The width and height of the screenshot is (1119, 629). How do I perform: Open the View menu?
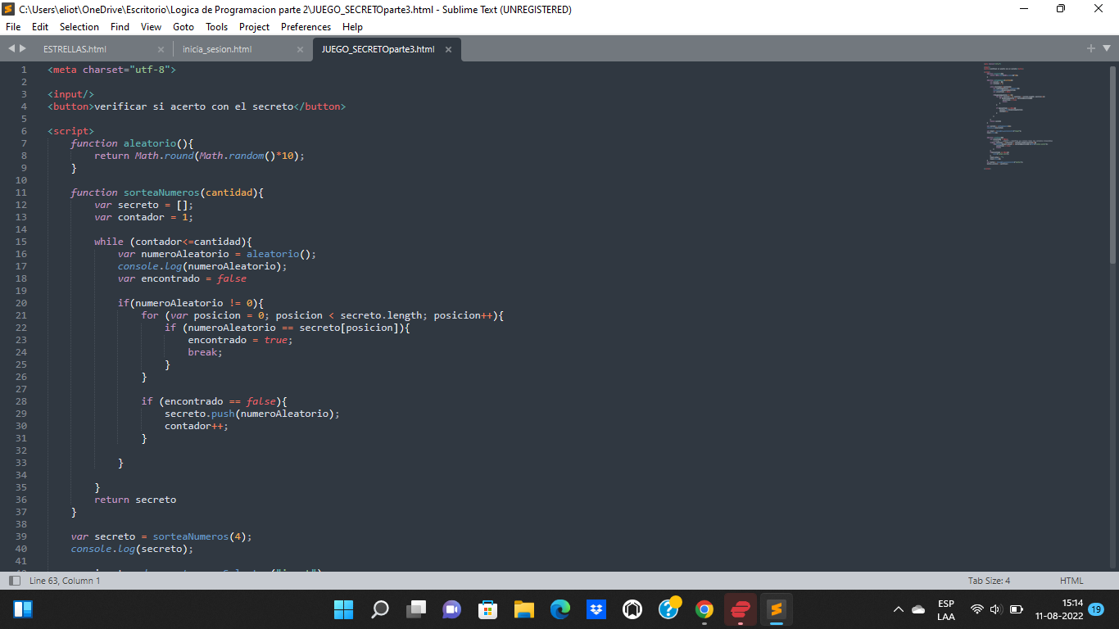151,27
